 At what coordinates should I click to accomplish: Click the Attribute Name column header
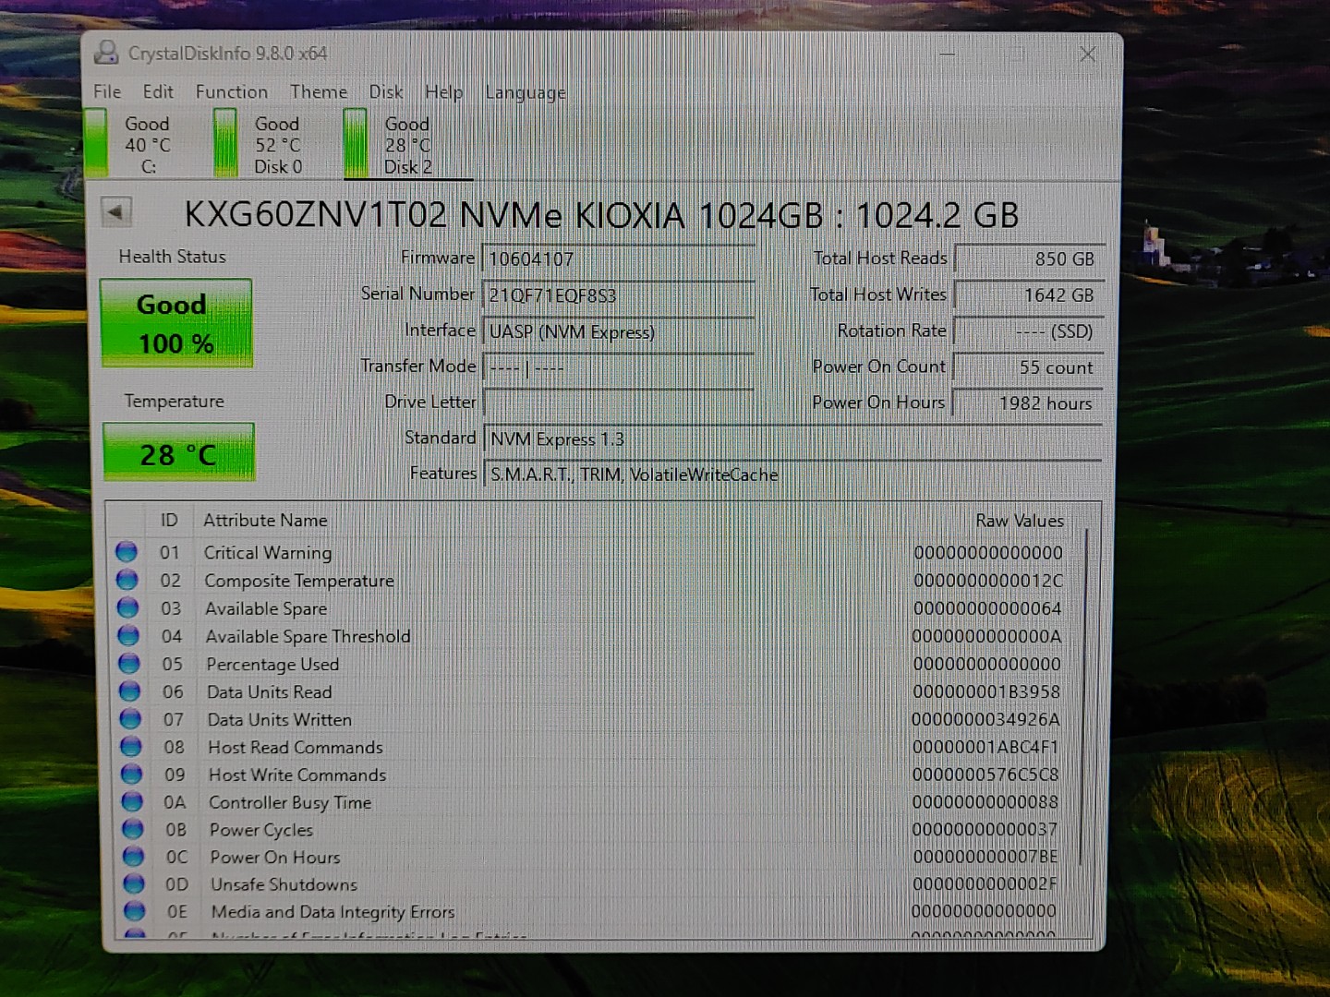(265, 520)
